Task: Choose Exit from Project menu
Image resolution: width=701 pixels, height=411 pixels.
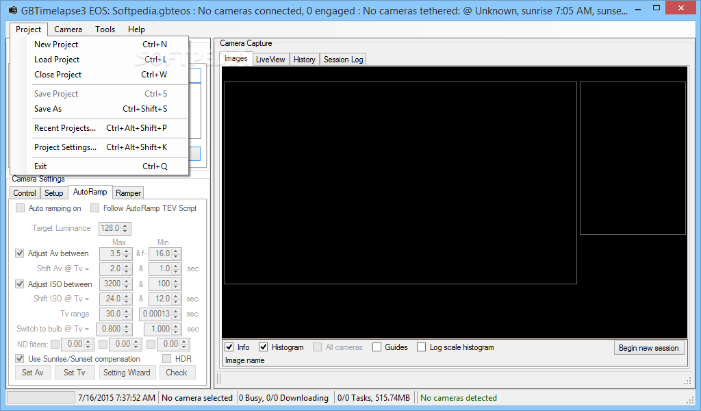Action: click(101, 166)
